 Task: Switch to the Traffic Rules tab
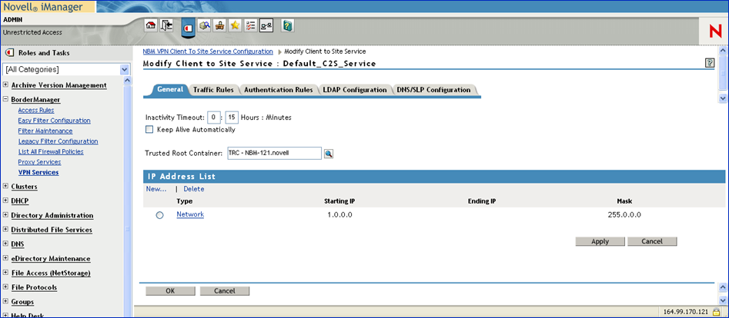pos(213,90)
